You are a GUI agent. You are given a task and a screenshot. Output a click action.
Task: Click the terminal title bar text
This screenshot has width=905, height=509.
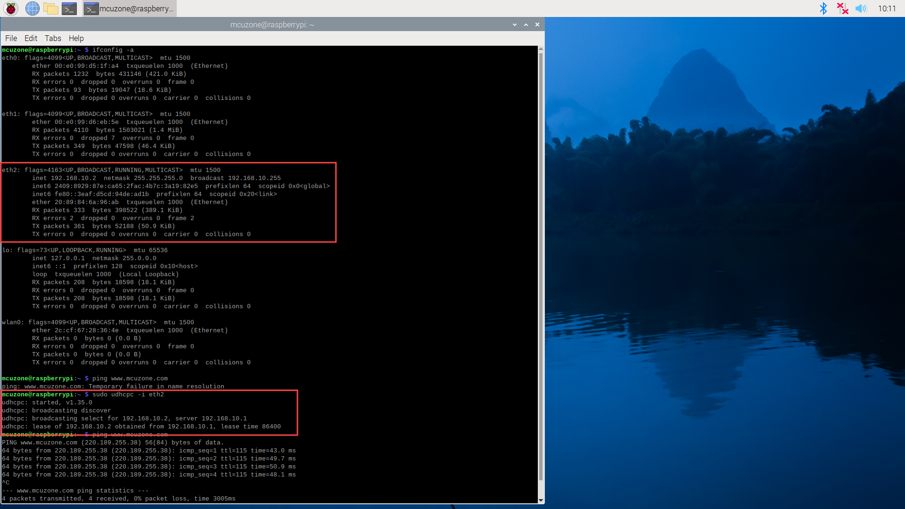click(272, 25)
